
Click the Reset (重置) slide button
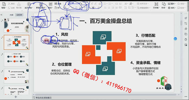click(58, 4)
